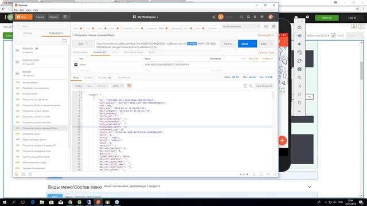Click the emulator power button icon

[299, 27]
